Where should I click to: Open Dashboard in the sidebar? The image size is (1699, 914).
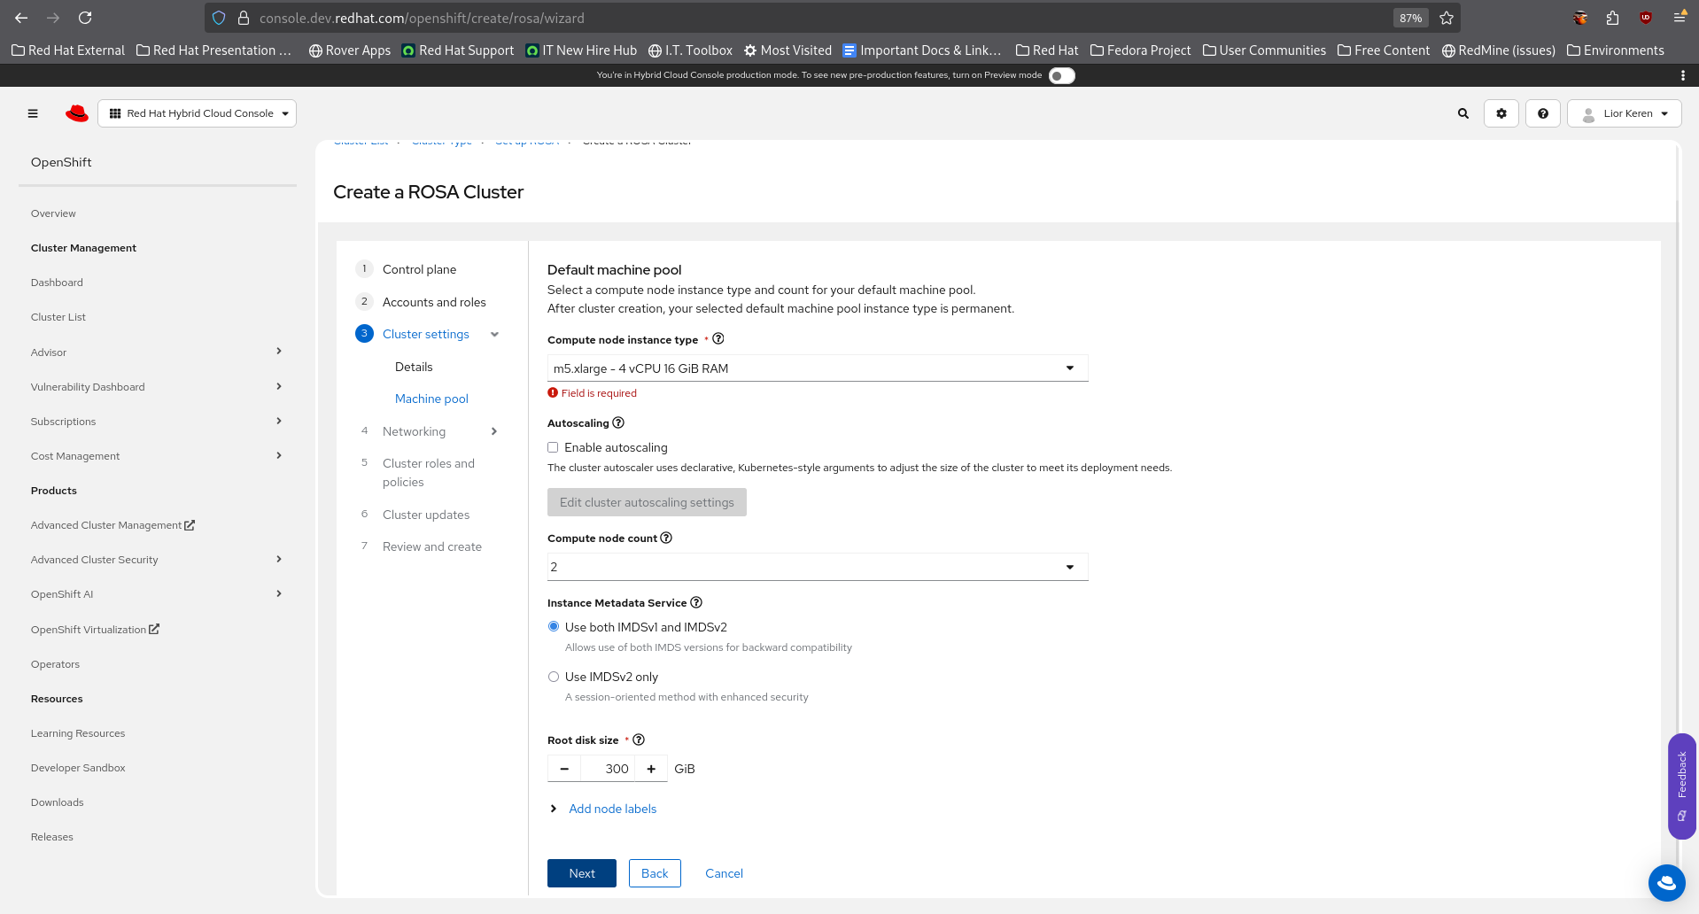pyautogui.click(x=57, y=283)
